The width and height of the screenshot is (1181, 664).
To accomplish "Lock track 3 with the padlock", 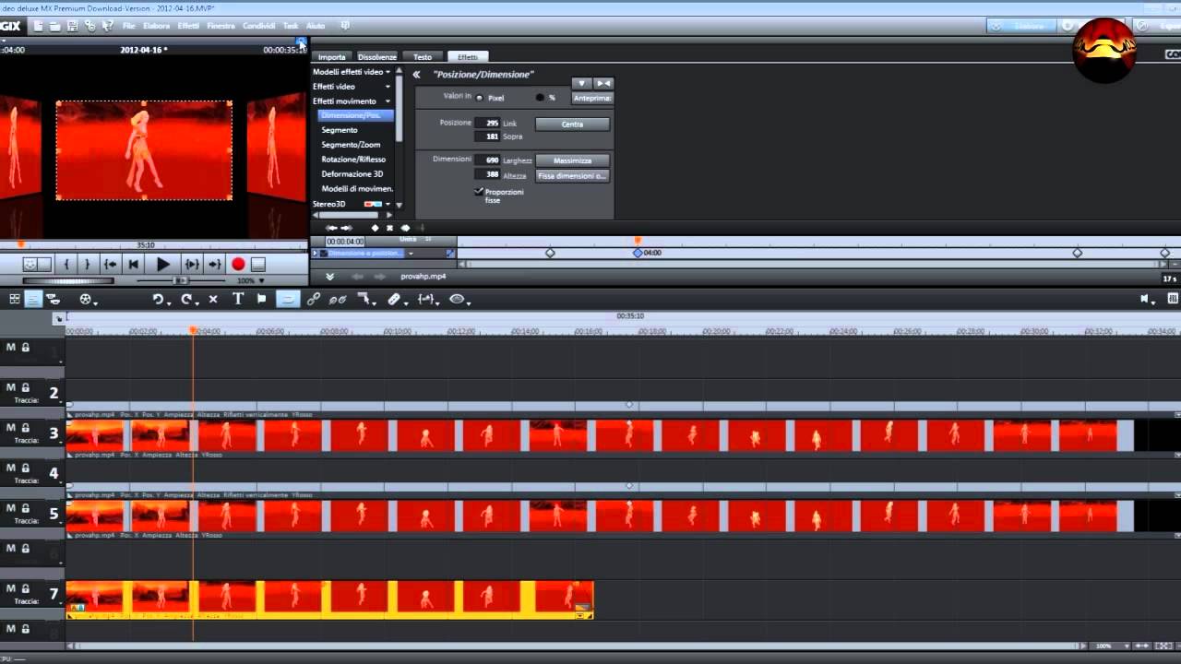I will (26, 428).
